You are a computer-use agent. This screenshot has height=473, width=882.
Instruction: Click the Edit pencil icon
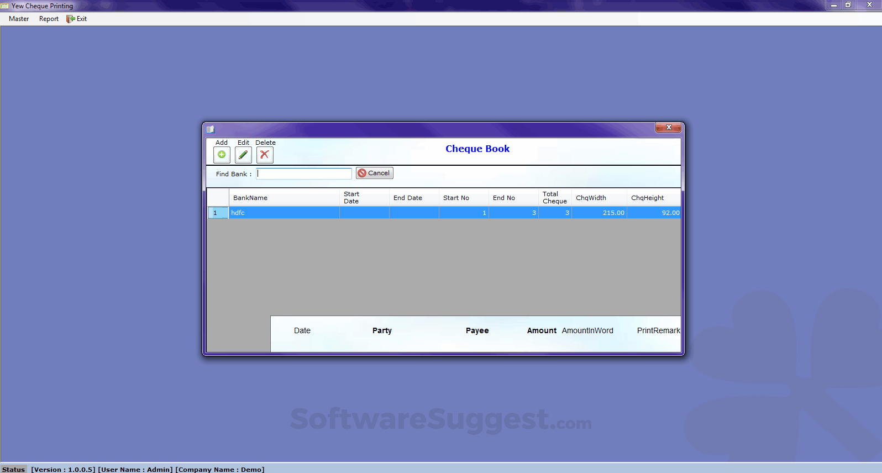[x=243, y=155]
